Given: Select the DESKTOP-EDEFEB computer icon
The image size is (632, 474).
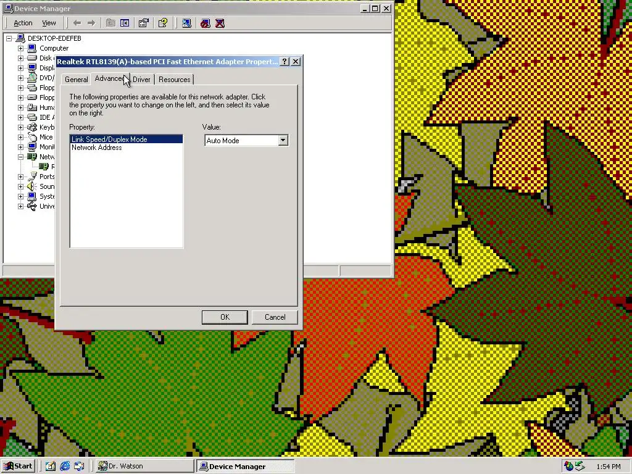Looking at the screenshot, I should (x=20, y=38).
